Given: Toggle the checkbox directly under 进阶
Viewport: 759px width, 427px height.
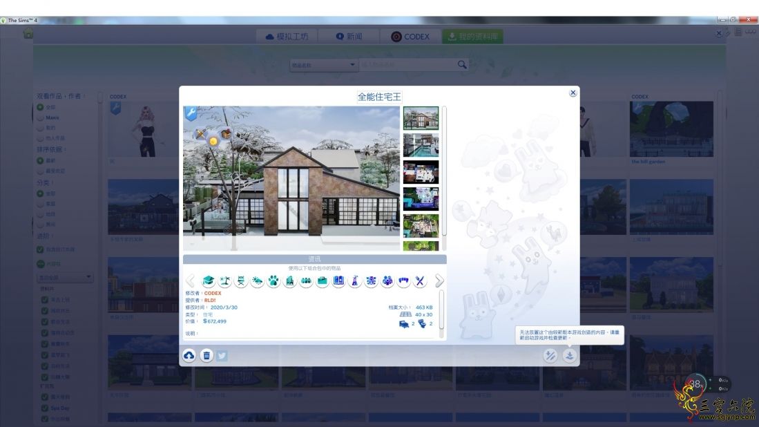Looking at the screenshot, I should click(40, 249).
